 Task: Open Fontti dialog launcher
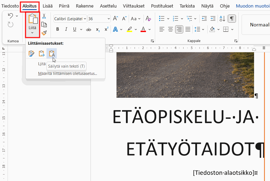coord(152,41)
